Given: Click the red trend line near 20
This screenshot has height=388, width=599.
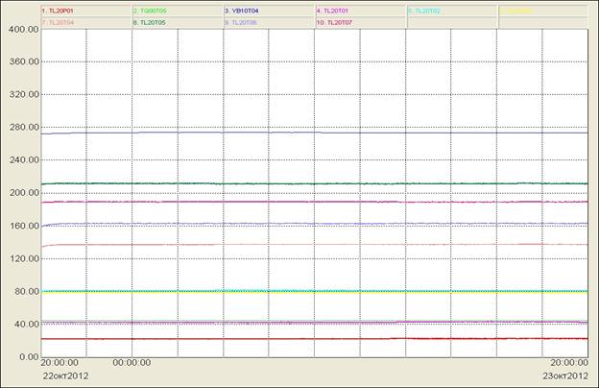Looking at the screenshot, I should pos(315,339).
